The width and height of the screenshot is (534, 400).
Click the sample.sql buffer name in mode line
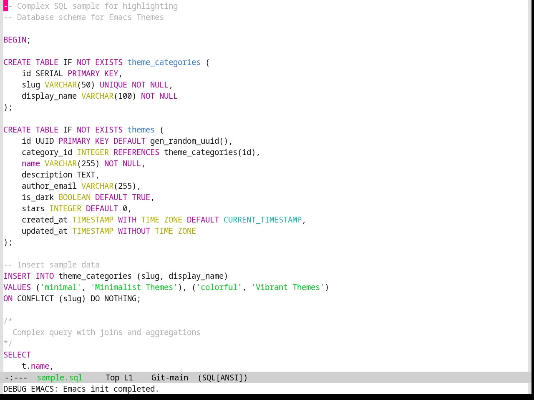60,377
